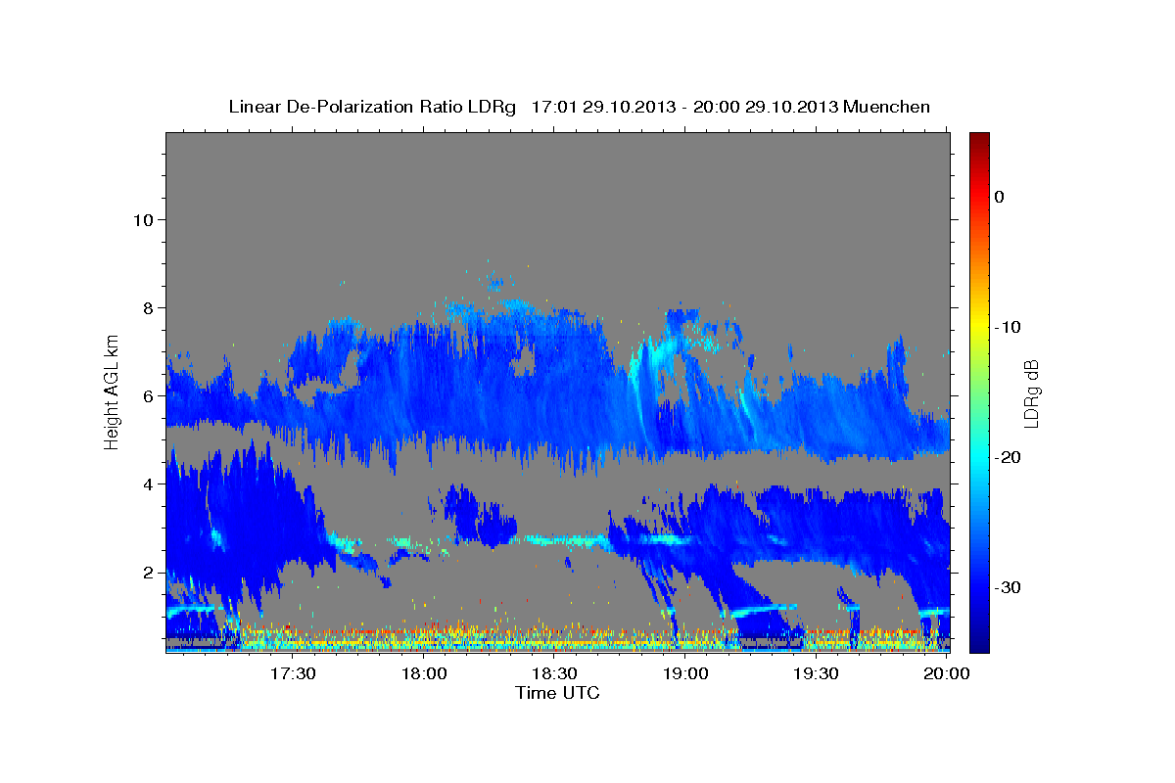Click the colorbar value label '-10'
The image size is (1175, 783).
[x=1008, y=327]
